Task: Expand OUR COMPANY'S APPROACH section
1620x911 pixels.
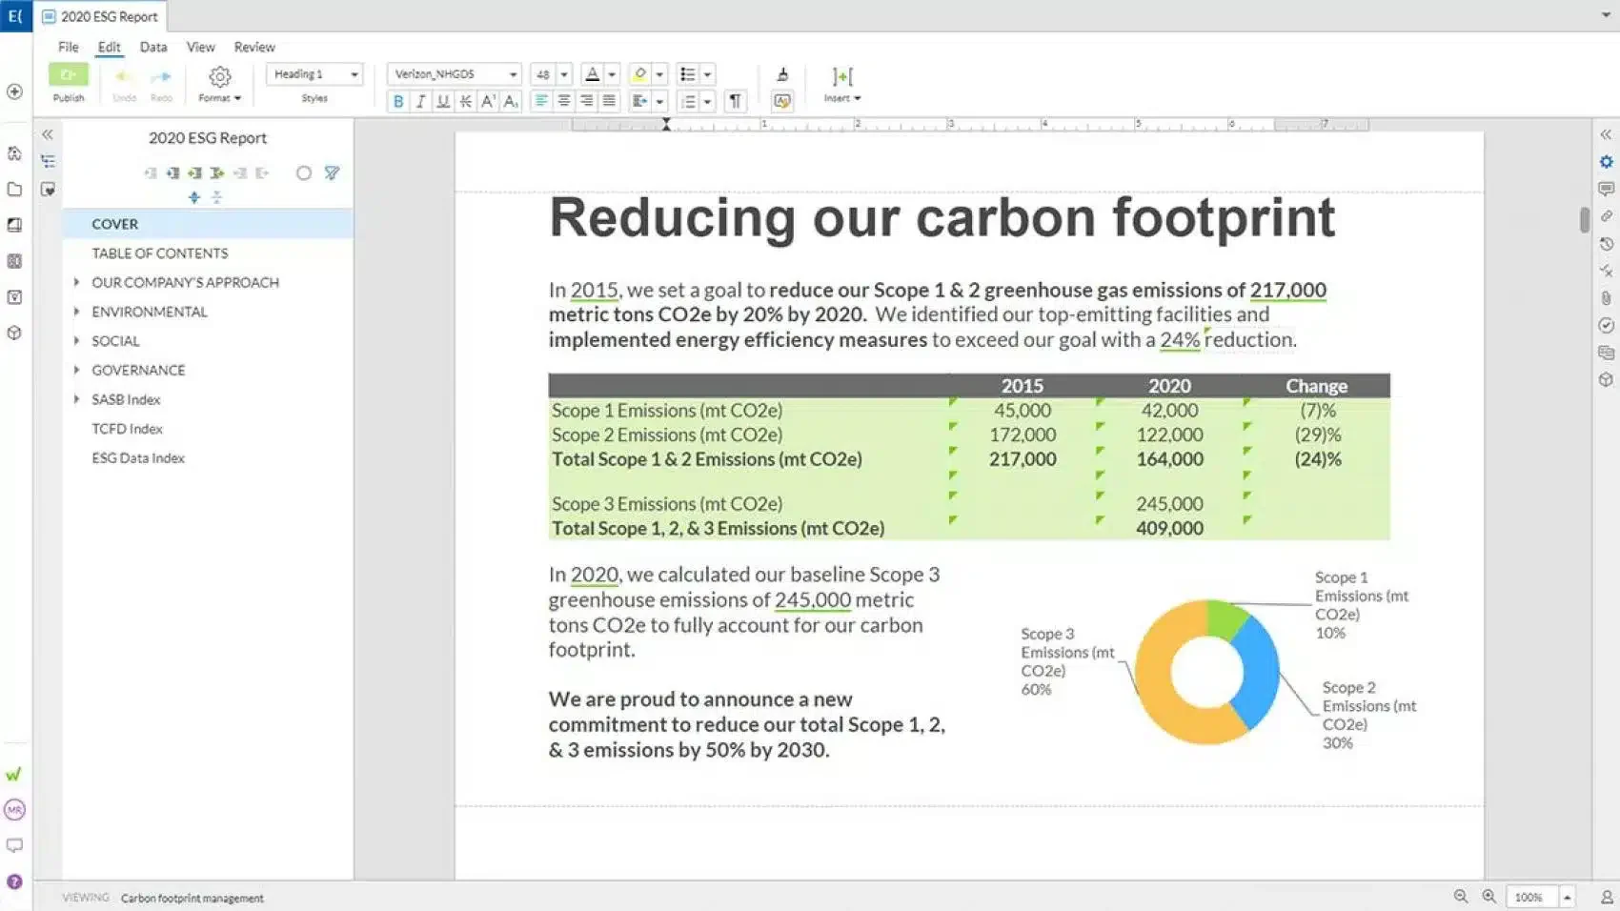Action: click(x=77, y=282)
